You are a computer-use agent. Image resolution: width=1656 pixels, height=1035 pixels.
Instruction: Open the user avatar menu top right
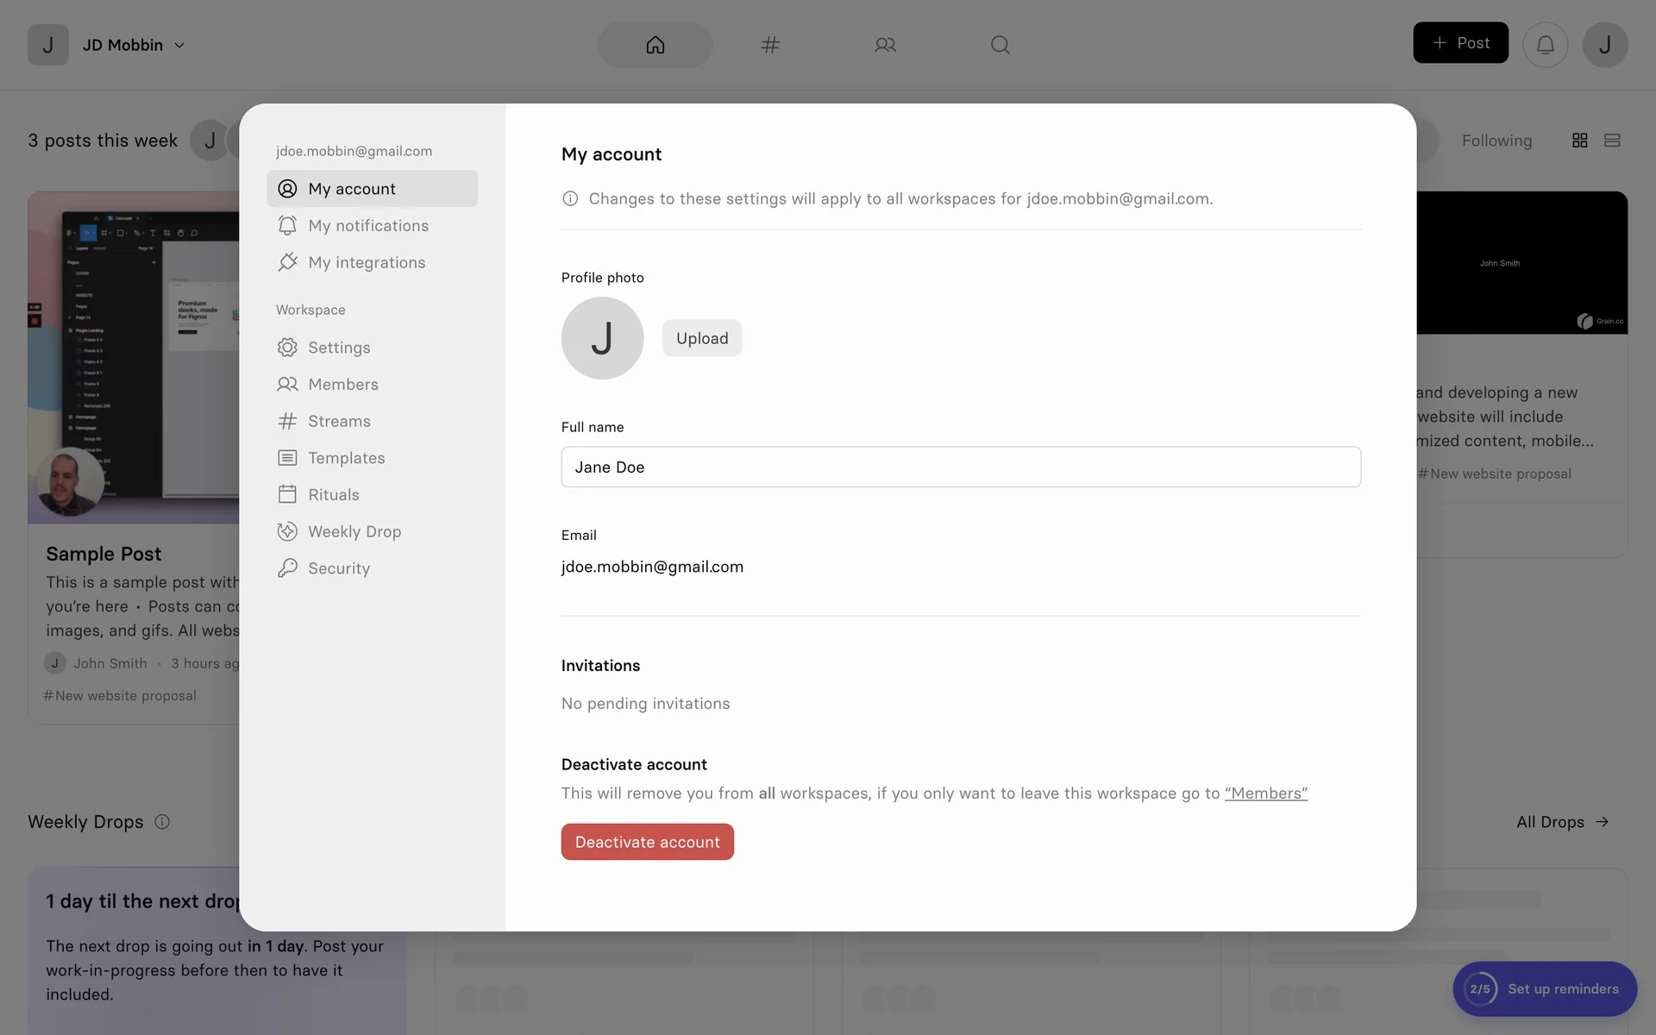(1604, 45)
